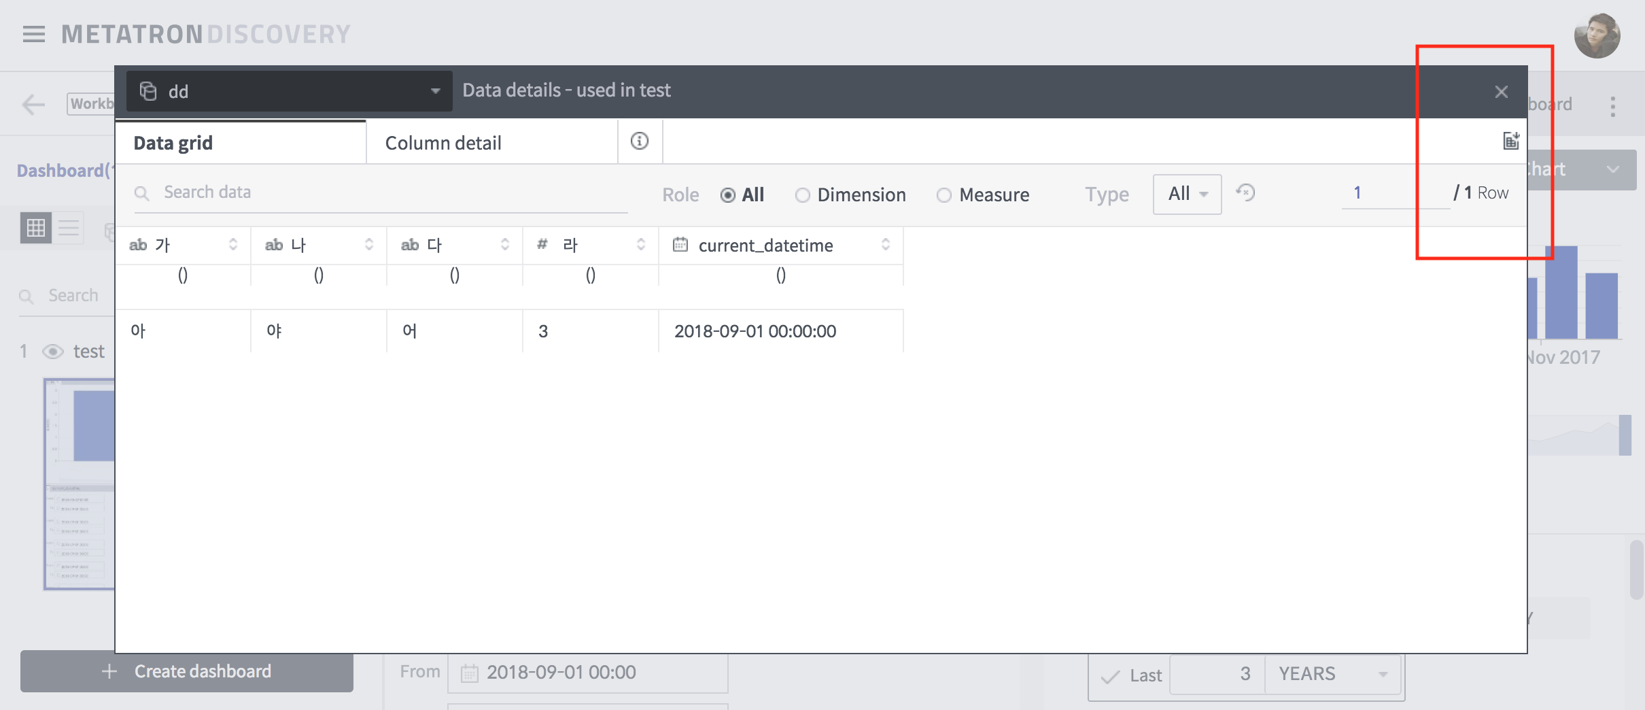Open the YEARS time unit dropdown
Screen dimensions: 1645x710
(x=1331, y=674)
